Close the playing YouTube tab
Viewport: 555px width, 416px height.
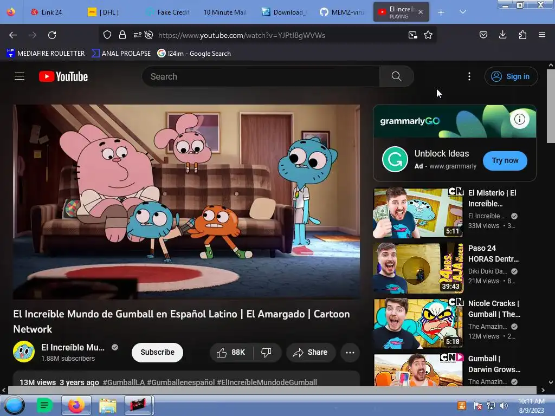pos(421,12)
